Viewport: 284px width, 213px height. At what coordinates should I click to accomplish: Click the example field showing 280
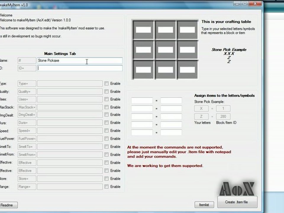[223, 117]
